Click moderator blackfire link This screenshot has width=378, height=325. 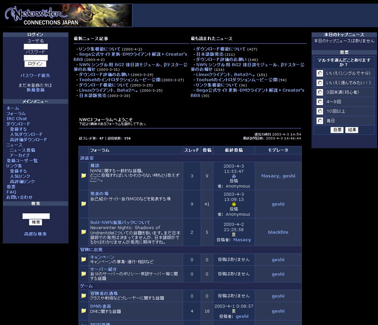pos(278,232)
